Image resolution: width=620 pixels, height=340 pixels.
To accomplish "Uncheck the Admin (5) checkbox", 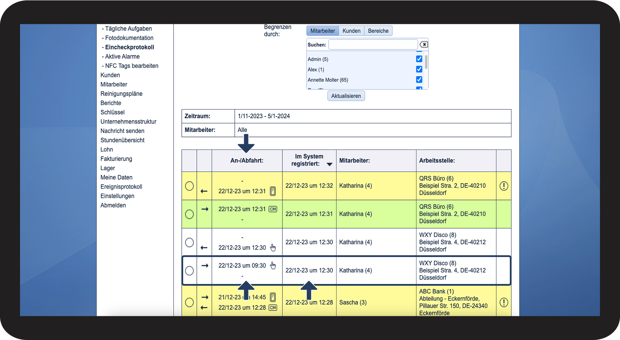I will (x=419, y=59).
